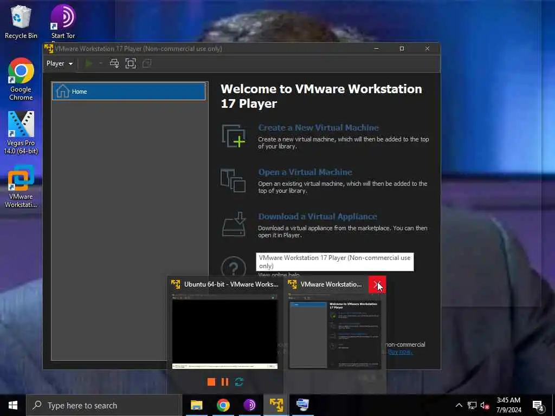
Task: Click the new virtual machine plus icon
Action: click(234, 136)
